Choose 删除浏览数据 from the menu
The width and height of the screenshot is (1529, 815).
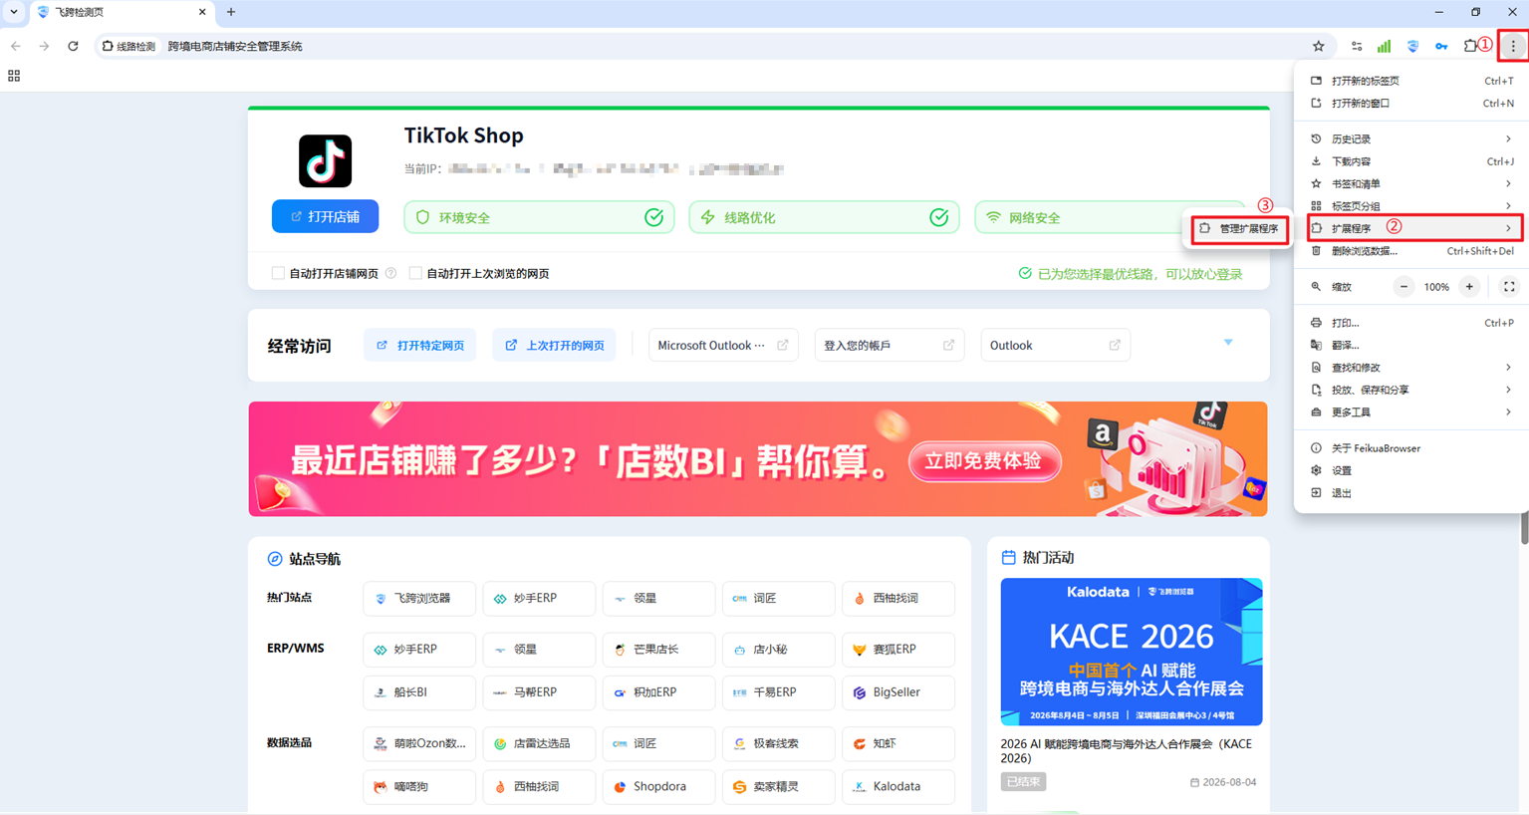[1413, 251]
